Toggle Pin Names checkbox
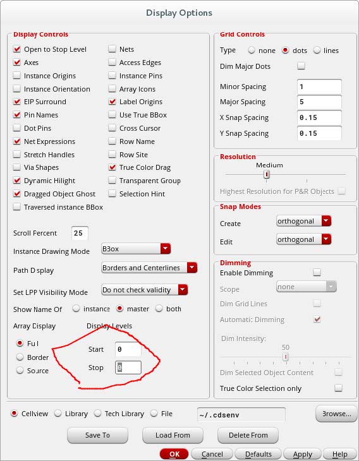Image resolution: width=359 pixels, height=461 pixels. [17, 115]
